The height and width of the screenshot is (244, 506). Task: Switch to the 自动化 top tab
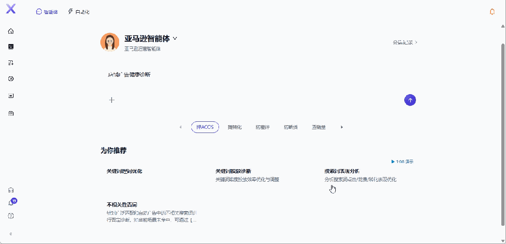78,12
